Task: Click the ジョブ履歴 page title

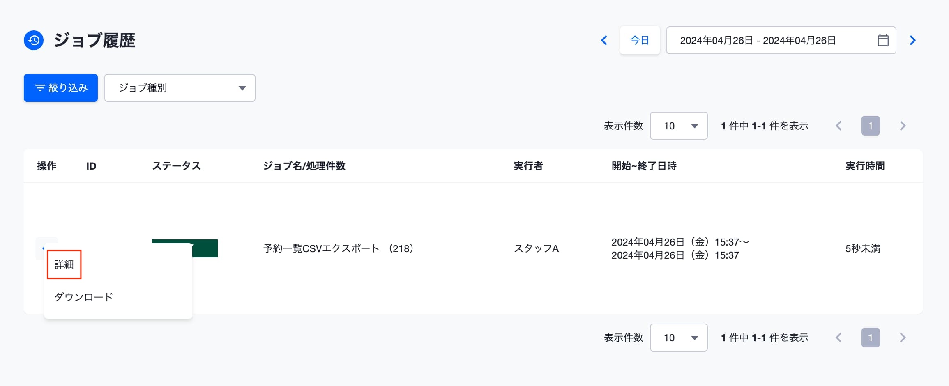Action: coord(94,40)
